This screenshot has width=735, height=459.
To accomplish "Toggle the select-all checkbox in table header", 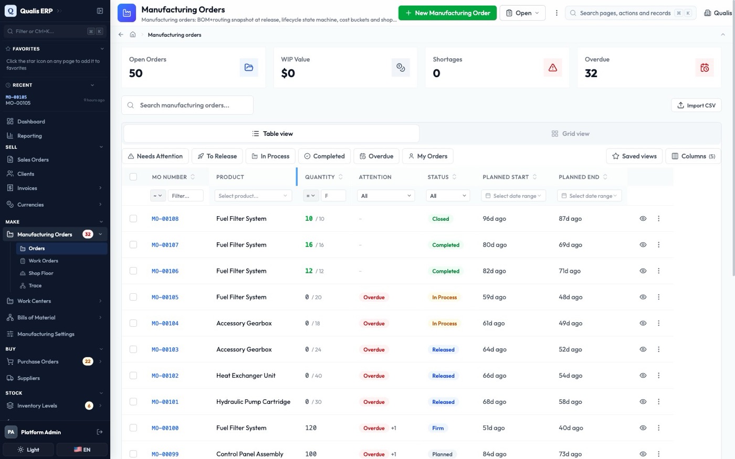I will point(133,177).
